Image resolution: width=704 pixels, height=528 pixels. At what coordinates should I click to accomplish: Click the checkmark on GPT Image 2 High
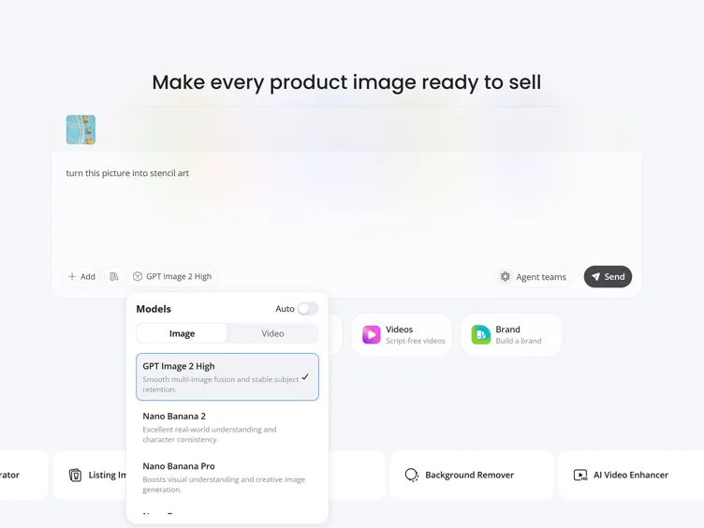pos(305,377)
